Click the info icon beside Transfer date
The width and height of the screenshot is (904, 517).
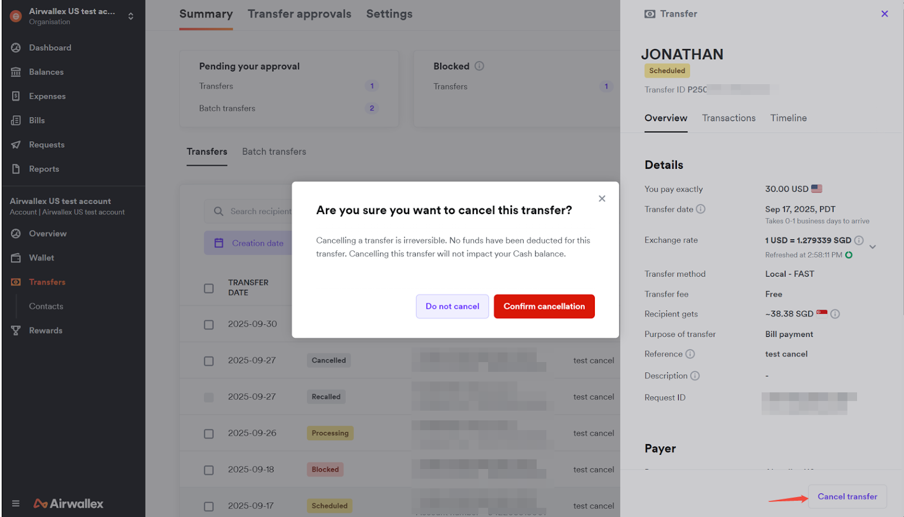point(701,209)
